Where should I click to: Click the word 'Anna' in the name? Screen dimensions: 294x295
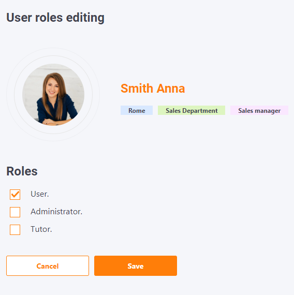pos(171,88)
